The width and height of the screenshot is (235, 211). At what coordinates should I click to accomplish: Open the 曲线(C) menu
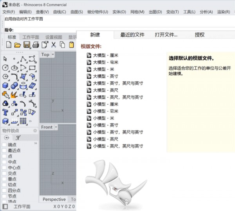(x=60, y=12)
